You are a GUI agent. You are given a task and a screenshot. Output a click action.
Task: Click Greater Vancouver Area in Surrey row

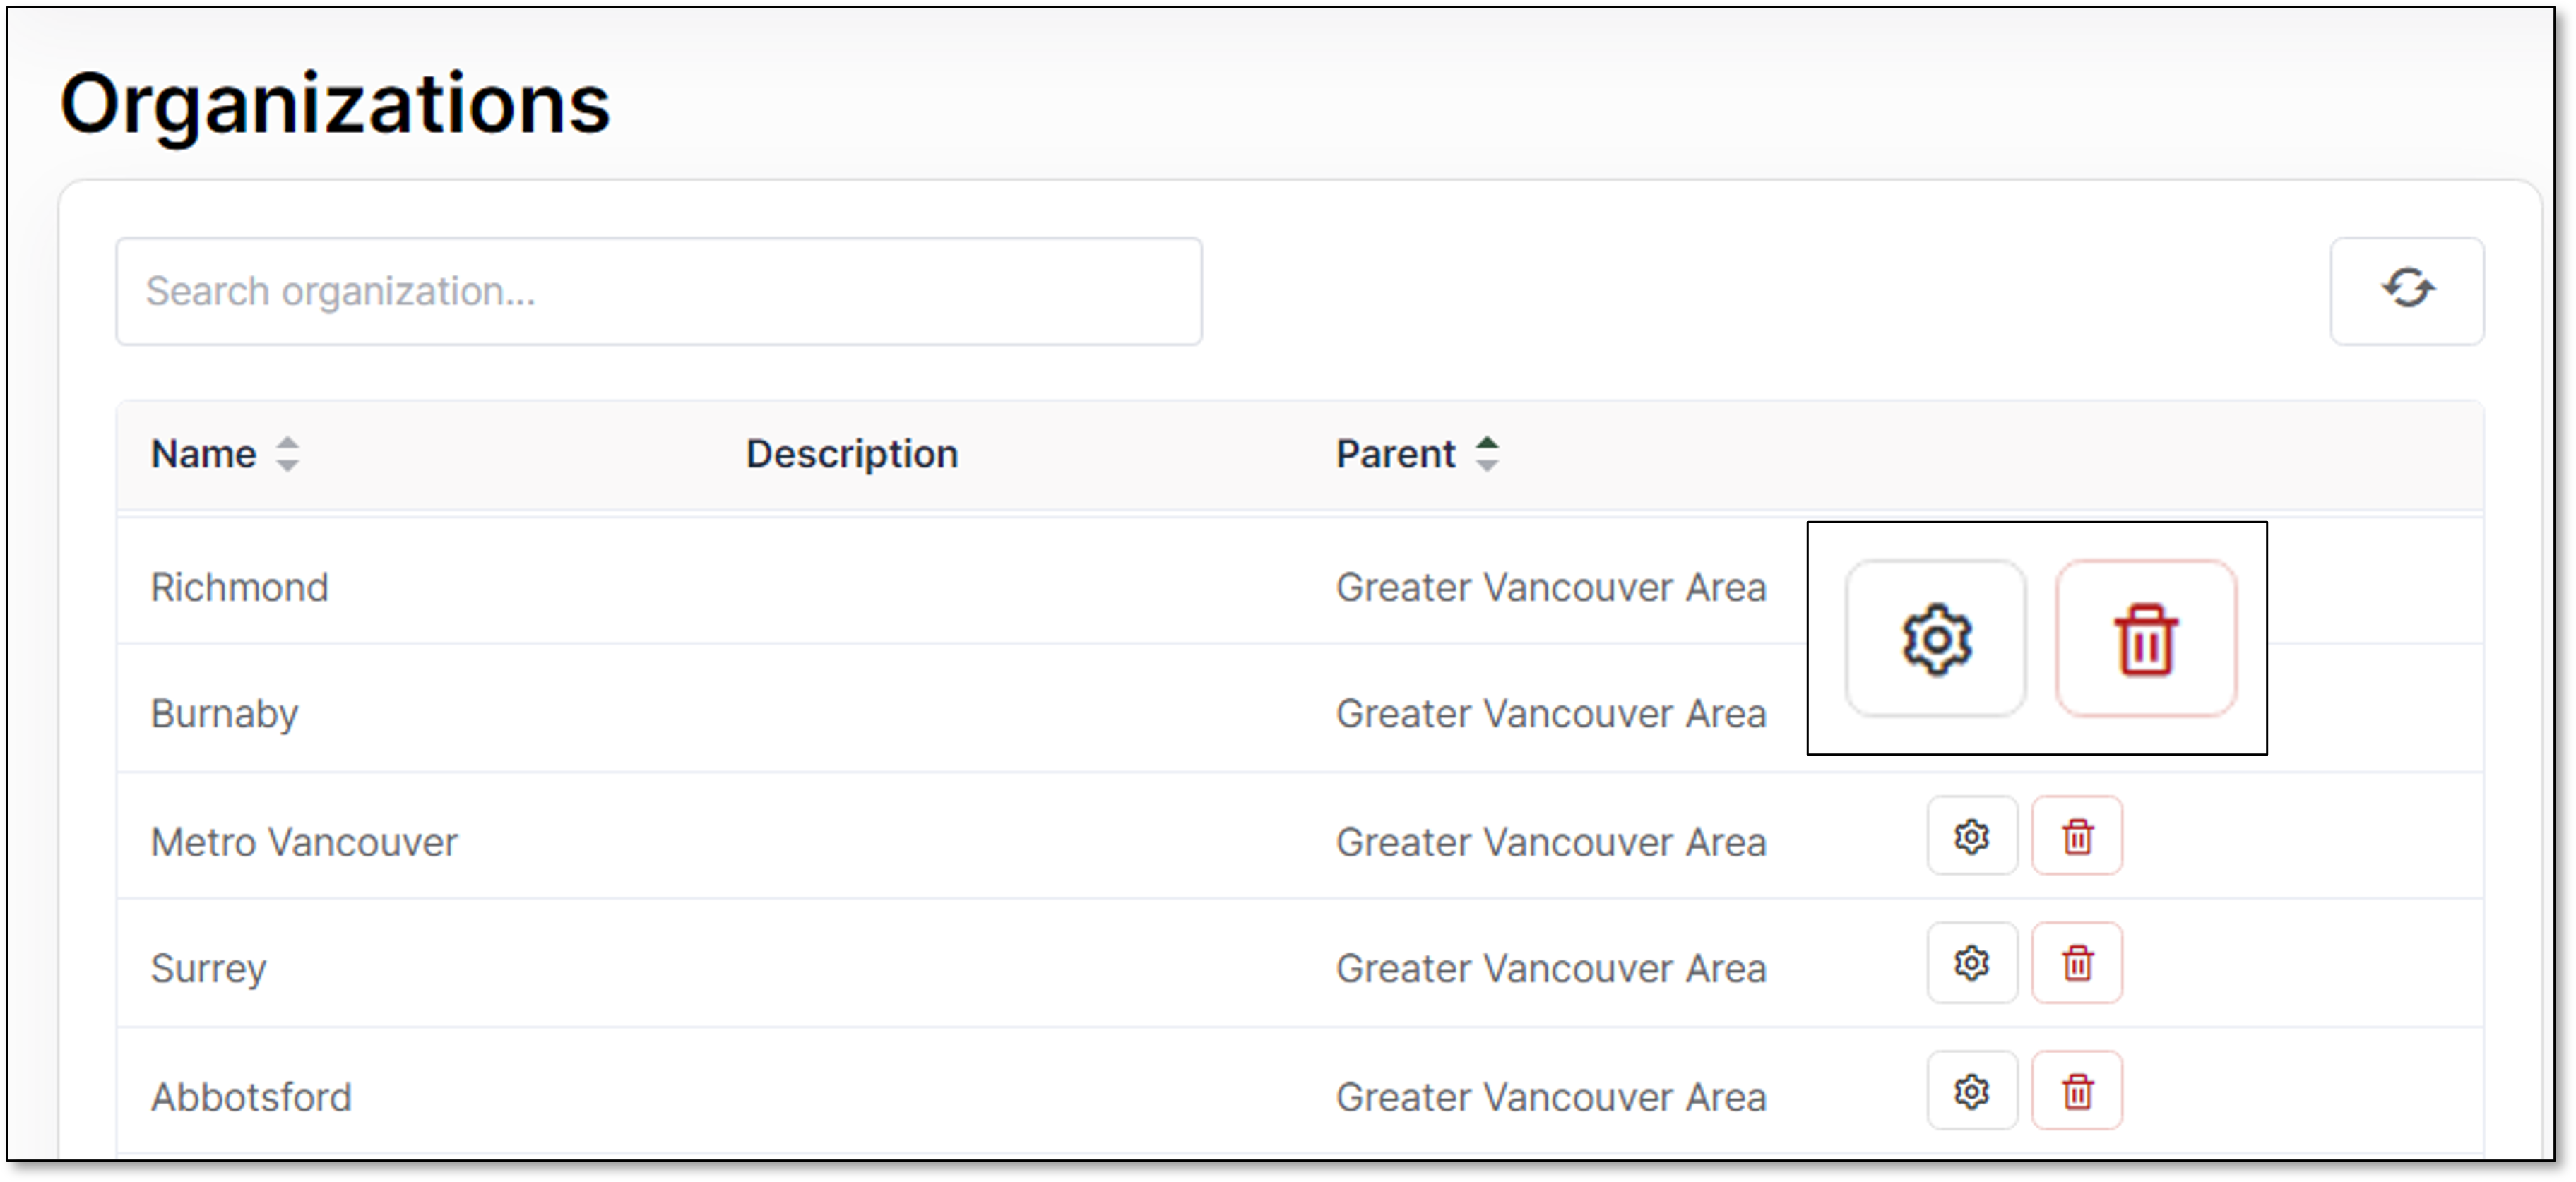click(x=1551, y=968)
